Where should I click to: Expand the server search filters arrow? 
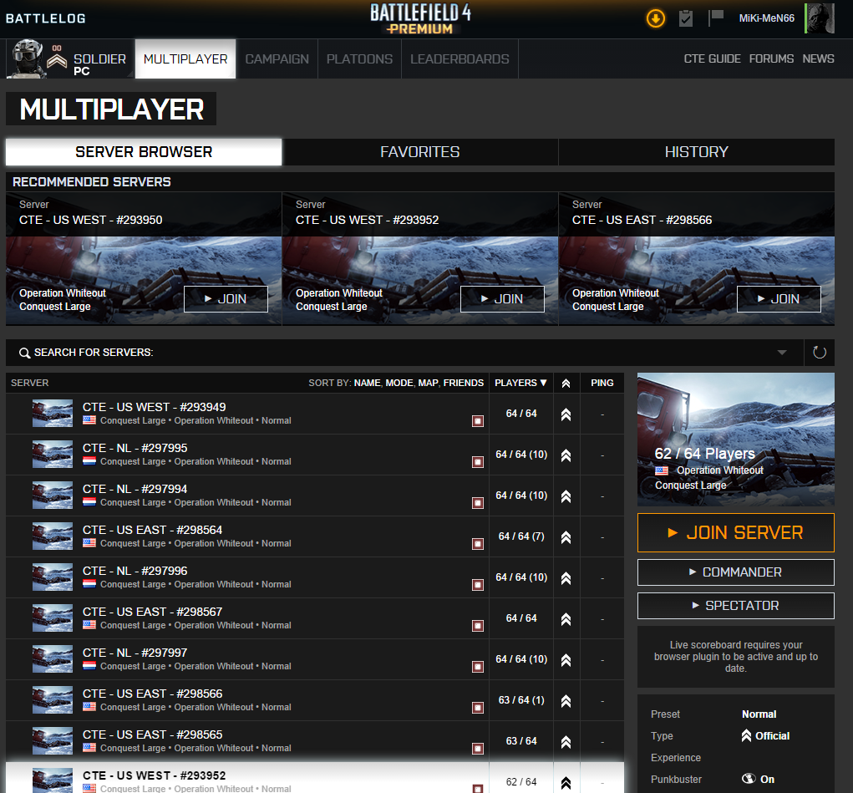click(x=782, y=353)
